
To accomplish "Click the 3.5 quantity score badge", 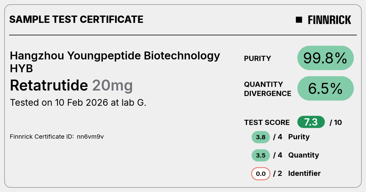I will point(261,155).
